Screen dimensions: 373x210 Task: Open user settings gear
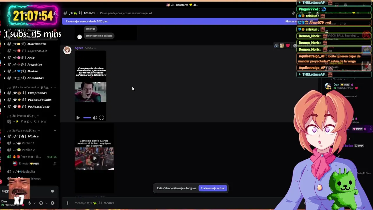(x=52, y=203)
